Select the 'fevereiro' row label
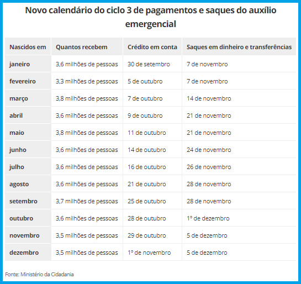This screenshot has height=284, width=301. click(x=23, y=81)
